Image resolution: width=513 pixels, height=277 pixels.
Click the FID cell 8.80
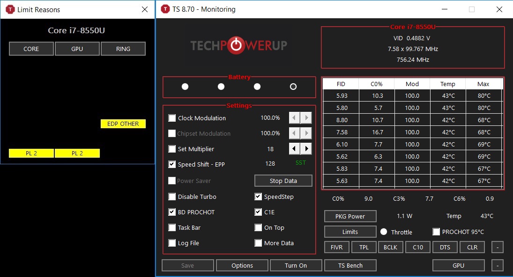click(x=342, y=120)
